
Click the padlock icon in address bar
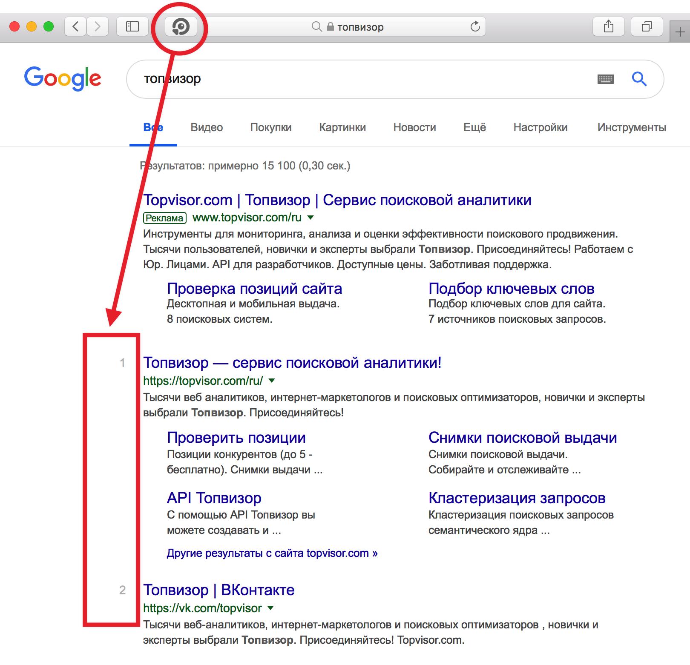pyautogui.click(x=330, y=27)
